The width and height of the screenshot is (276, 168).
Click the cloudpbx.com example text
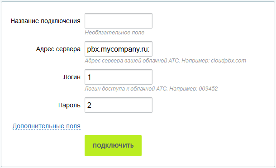click(x=228, y=61)
